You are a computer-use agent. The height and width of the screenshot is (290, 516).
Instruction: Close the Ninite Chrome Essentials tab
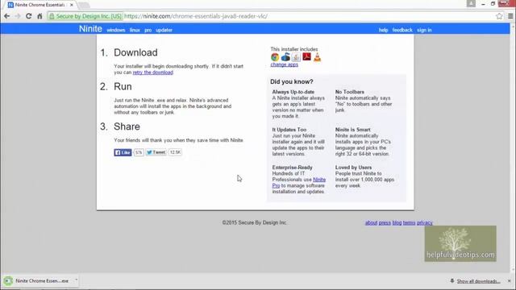pyautogui.click(x=72, y=5)
